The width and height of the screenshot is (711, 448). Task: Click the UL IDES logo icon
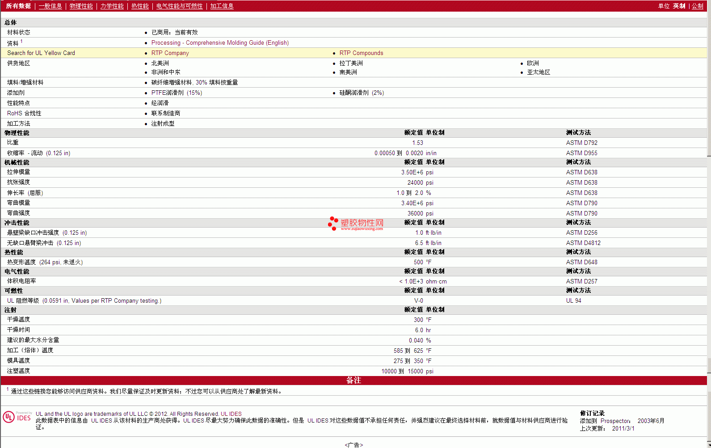pos(17,417)
